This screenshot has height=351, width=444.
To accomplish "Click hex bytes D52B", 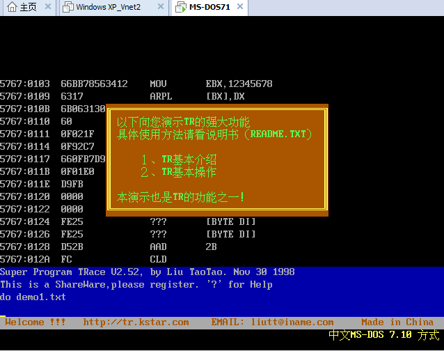I will point(72,247).
